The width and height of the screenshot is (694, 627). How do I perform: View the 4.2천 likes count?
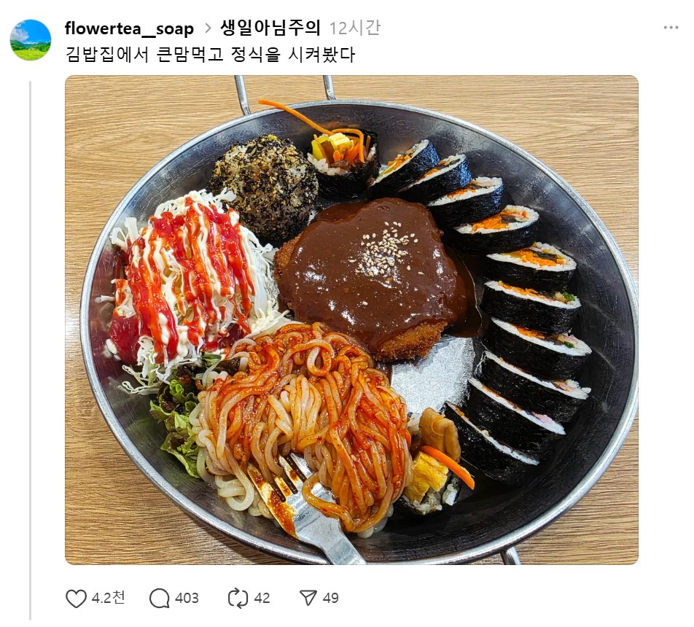108,598
